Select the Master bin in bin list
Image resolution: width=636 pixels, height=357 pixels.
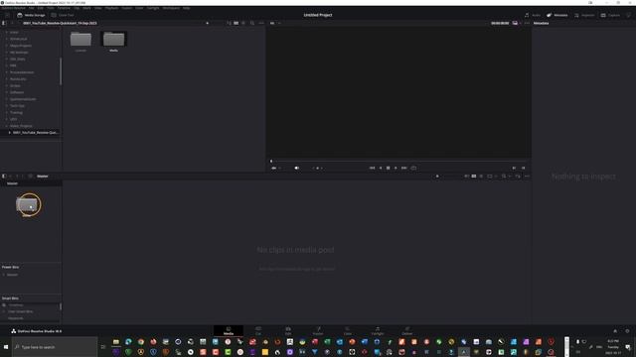[x=12, y=183]
